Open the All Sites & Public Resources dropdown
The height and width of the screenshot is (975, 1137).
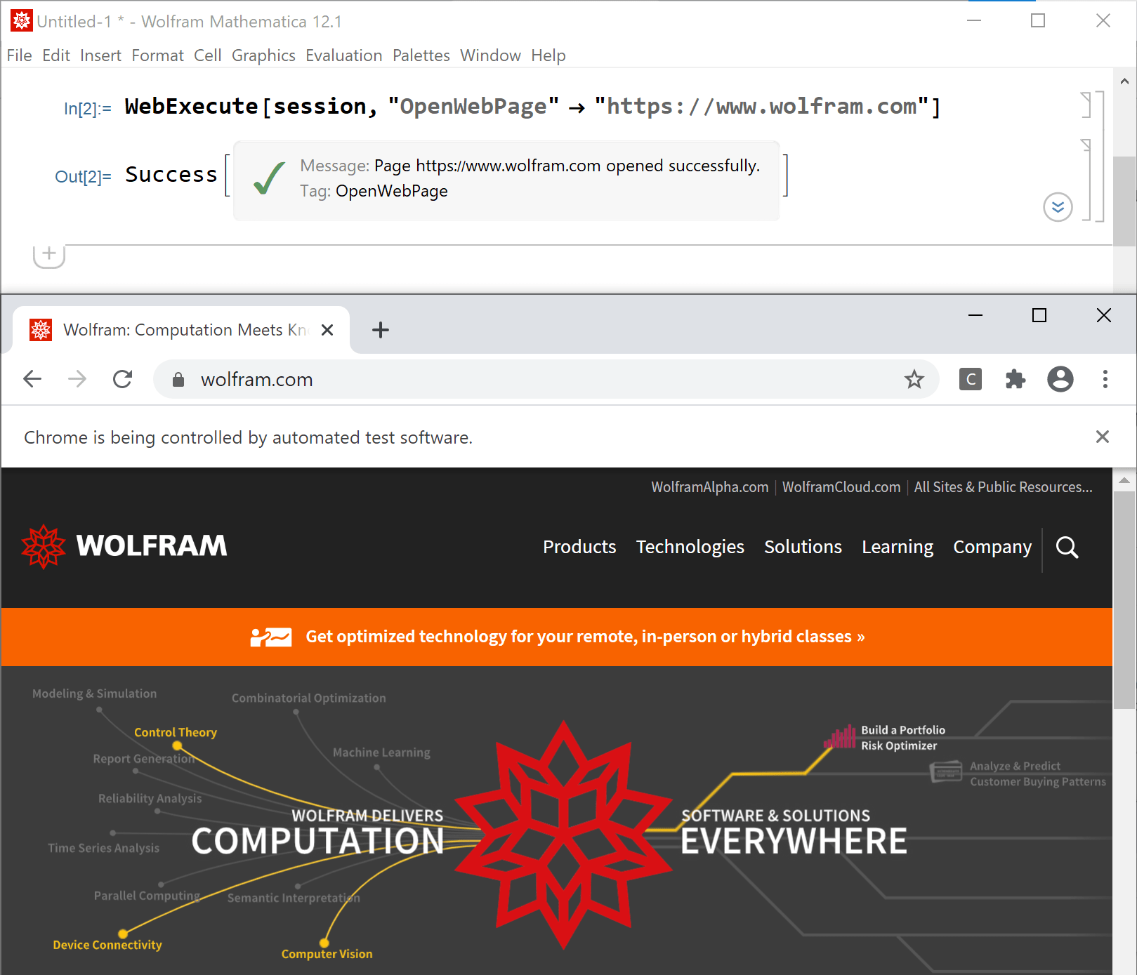tap(1004, 487)
